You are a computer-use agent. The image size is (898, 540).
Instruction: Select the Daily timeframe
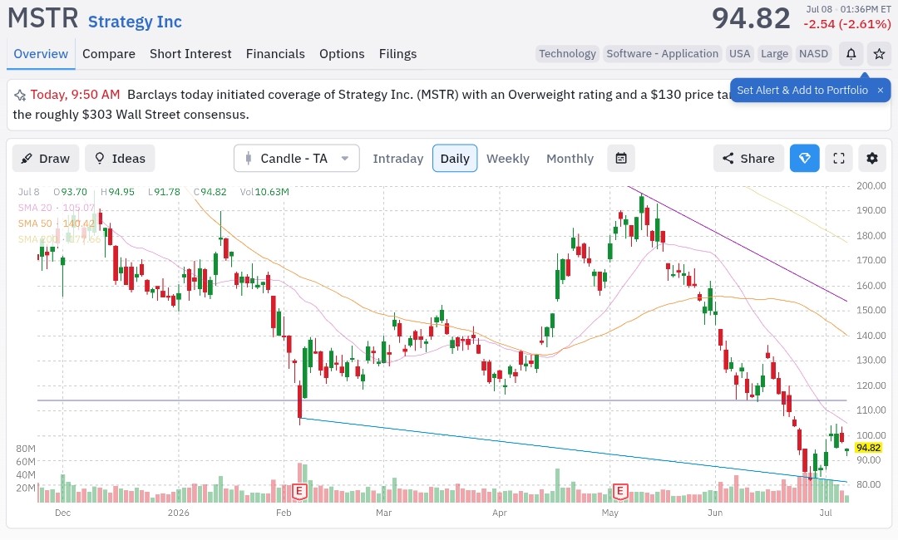[455, 159]
